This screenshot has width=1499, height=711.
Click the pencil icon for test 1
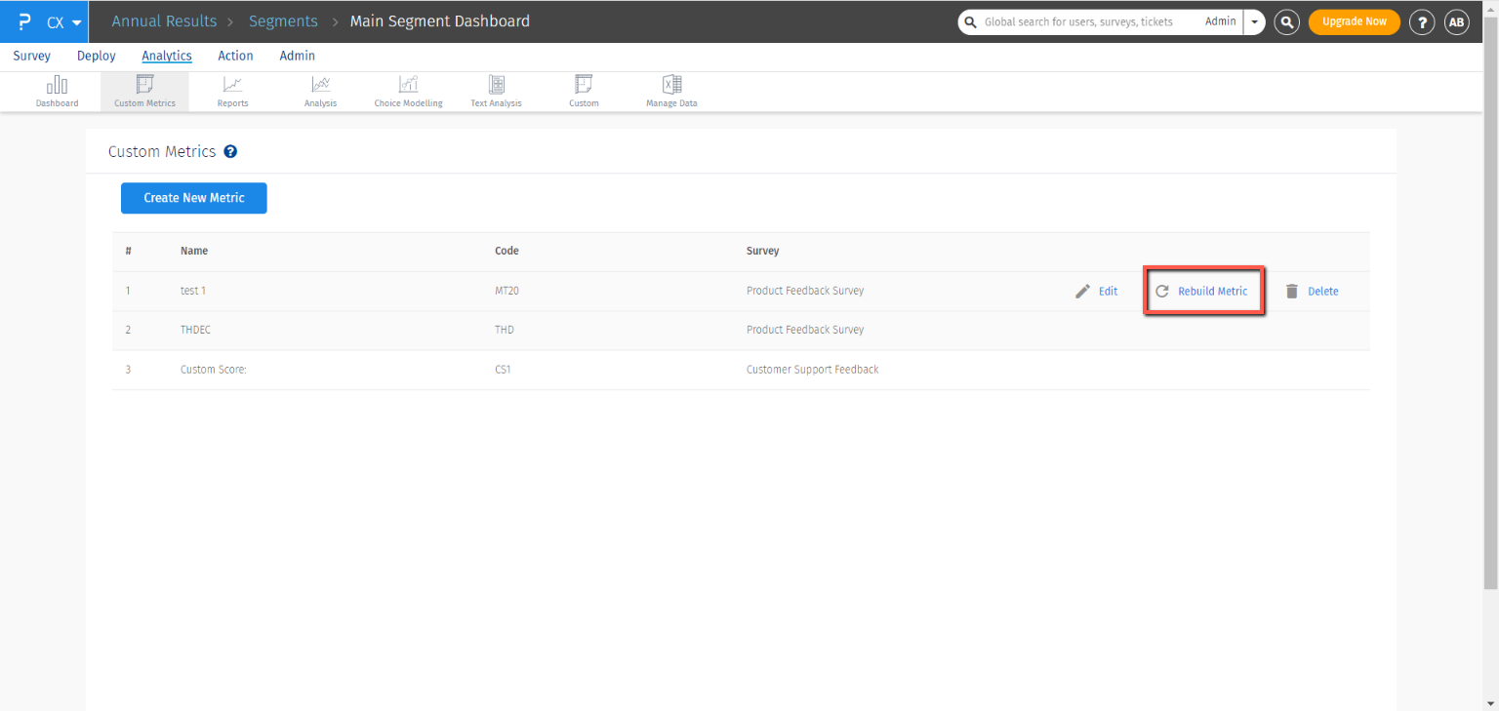pos(1082,291)
